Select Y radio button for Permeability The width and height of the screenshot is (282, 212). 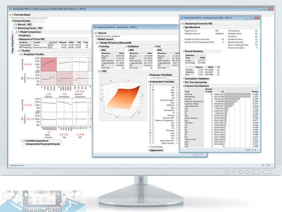[153, 110]
